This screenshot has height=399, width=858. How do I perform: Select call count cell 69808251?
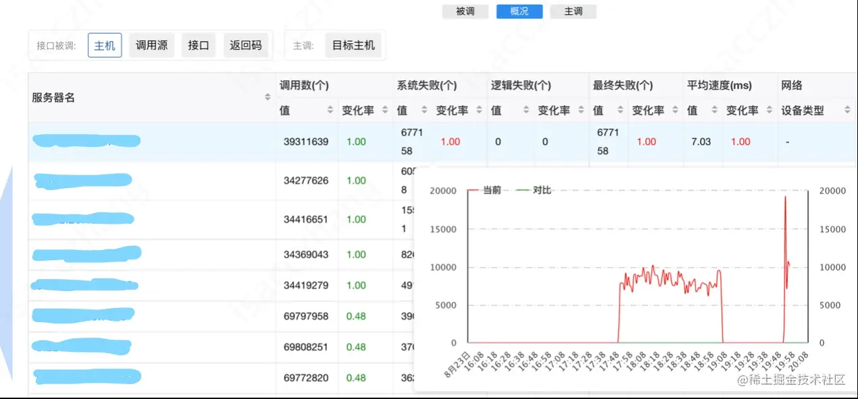click(x=306, y=347)
